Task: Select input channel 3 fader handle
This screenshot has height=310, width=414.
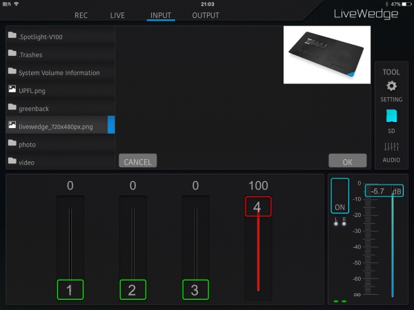Action: click(195, 290)
